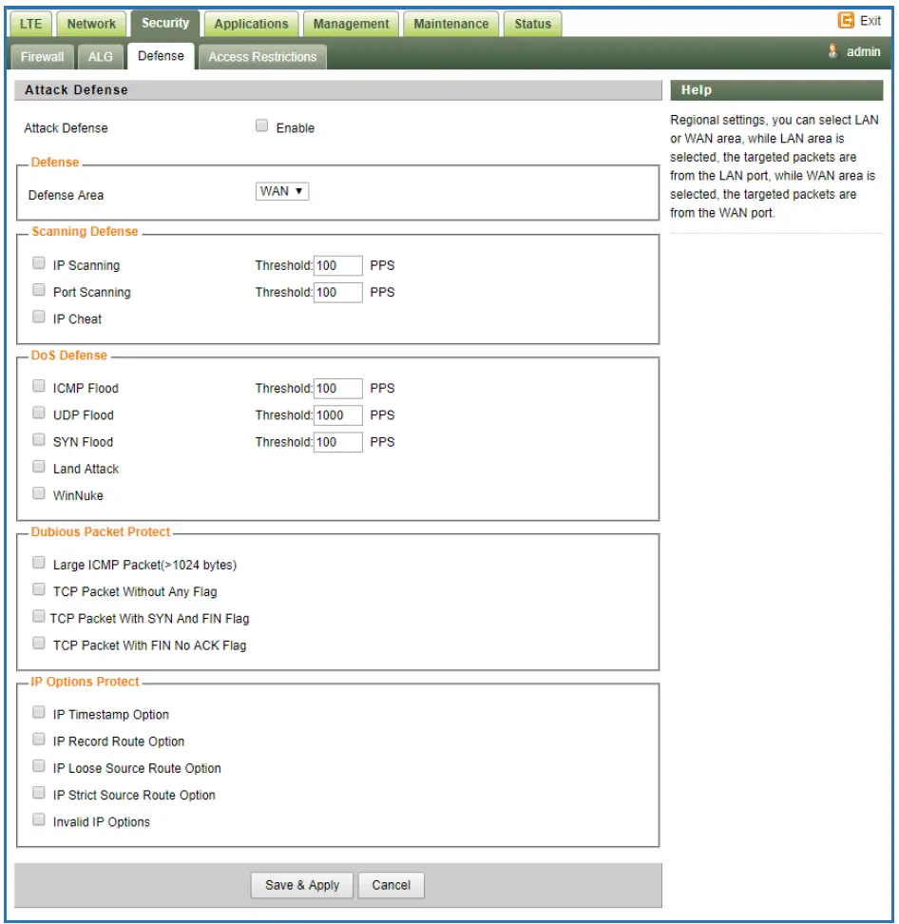Click the Port Scanning threshold field
This screenshot has height=924, width=899.
338,292
